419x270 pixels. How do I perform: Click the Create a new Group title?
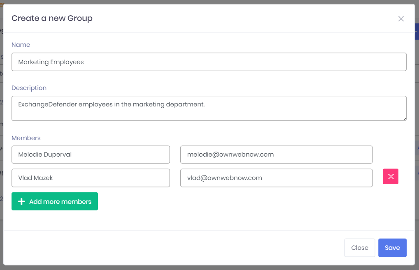click(x=52, y=18)
